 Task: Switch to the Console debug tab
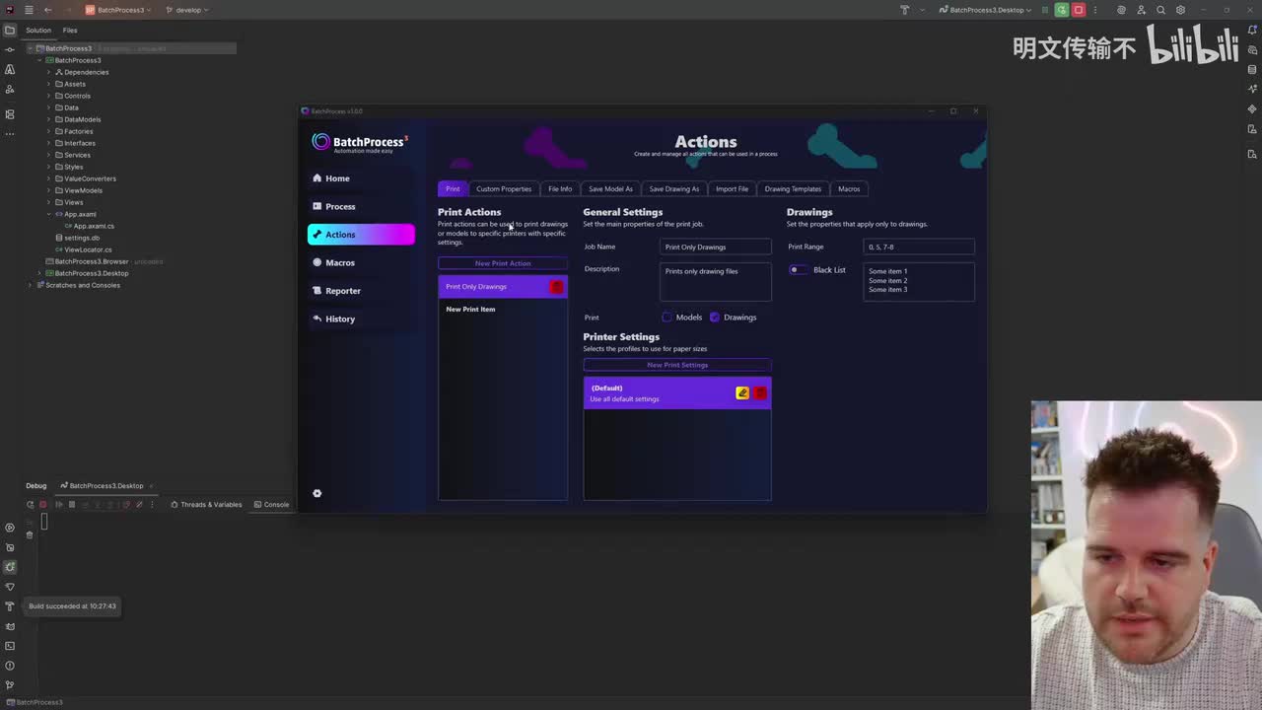coord(271,505)
